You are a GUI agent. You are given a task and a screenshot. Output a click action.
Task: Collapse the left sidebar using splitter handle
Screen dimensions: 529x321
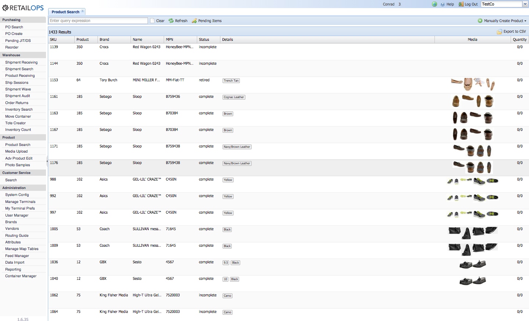[x=47, y=161]
